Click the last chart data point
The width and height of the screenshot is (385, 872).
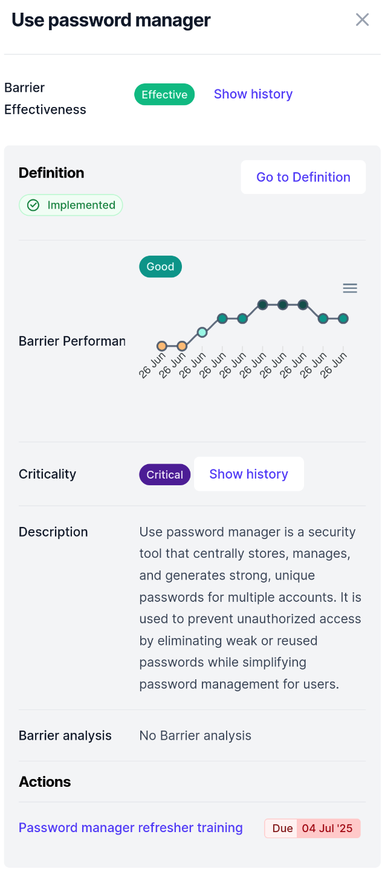(x=343, y=318)
